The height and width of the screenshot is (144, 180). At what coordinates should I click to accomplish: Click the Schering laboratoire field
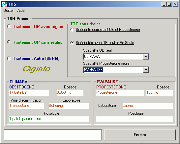[69, 106]
